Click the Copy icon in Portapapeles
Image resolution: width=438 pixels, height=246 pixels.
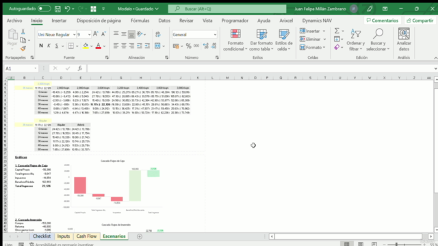click(x=23, y=40)
